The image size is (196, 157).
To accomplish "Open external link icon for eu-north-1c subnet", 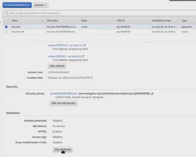I will tap(84, 45).
